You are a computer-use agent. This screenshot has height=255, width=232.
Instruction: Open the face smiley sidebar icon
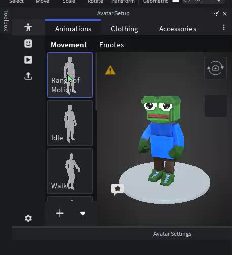click(28, 44)
